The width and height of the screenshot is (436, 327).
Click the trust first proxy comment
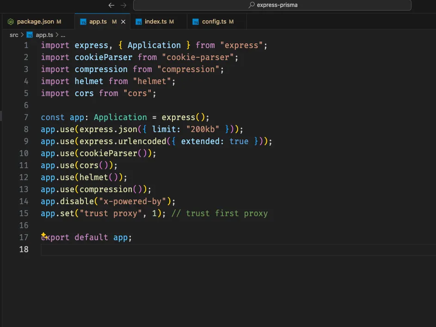click(x=220, y=213)
